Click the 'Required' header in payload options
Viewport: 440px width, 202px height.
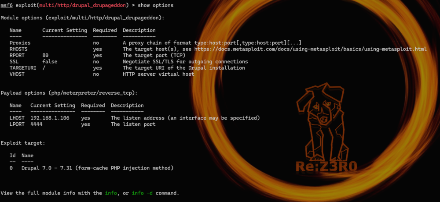(x=93, y=105)
